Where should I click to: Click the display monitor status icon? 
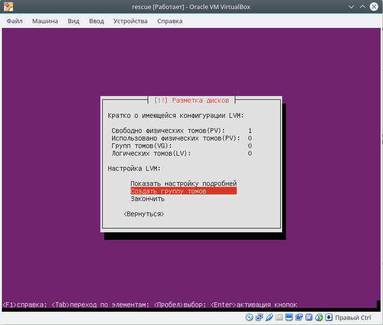(289, 317)
